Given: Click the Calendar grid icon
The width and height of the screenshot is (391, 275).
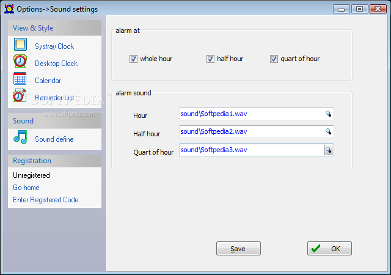Looking at the screenshot, I should point(20,79).
